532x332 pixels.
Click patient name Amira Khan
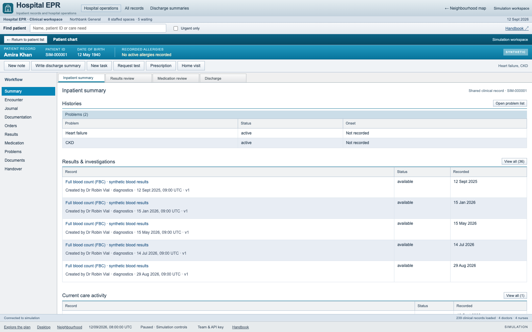pos(18,55)
